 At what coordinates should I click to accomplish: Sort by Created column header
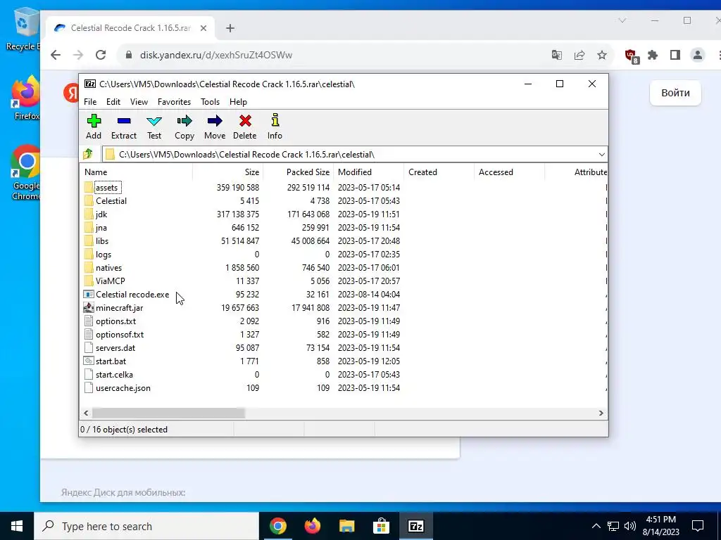(x=439, y=172)
